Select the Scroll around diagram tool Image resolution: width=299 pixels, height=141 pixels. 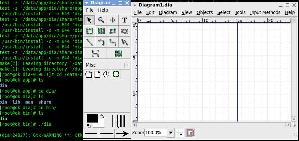[x=113, y=20]
